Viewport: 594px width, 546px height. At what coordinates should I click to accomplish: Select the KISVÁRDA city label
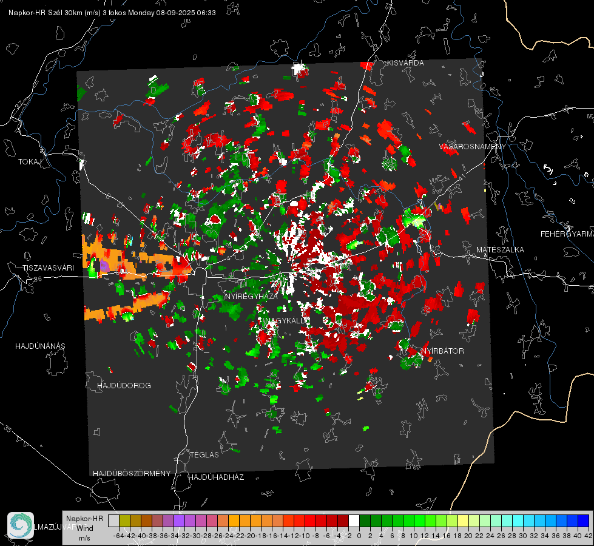(x=405, y=63)
